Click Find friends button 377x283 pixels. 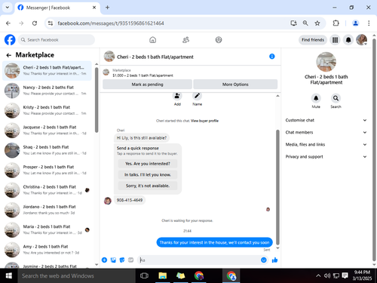(x=313, y=40)
